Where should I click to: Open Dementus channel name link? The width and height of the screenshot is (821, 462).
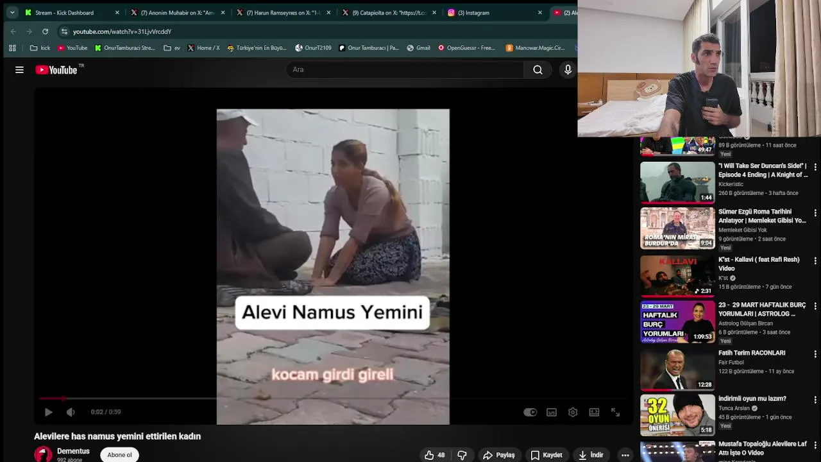pos(73,451)
